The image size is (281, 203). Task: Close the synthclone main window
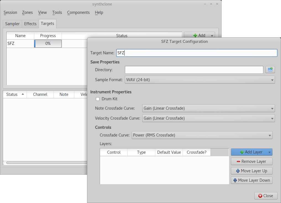click(x=217, y=4)
